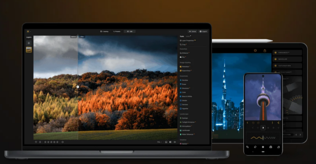Open the Sky tool
The image size is (316, 164).
point(183,57)
